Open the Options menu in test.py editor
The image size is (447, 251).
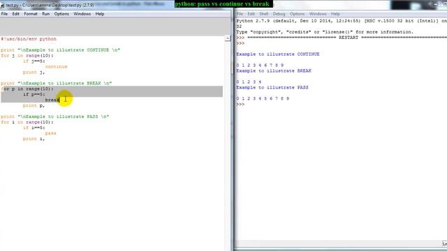click(x=61, y=14)
